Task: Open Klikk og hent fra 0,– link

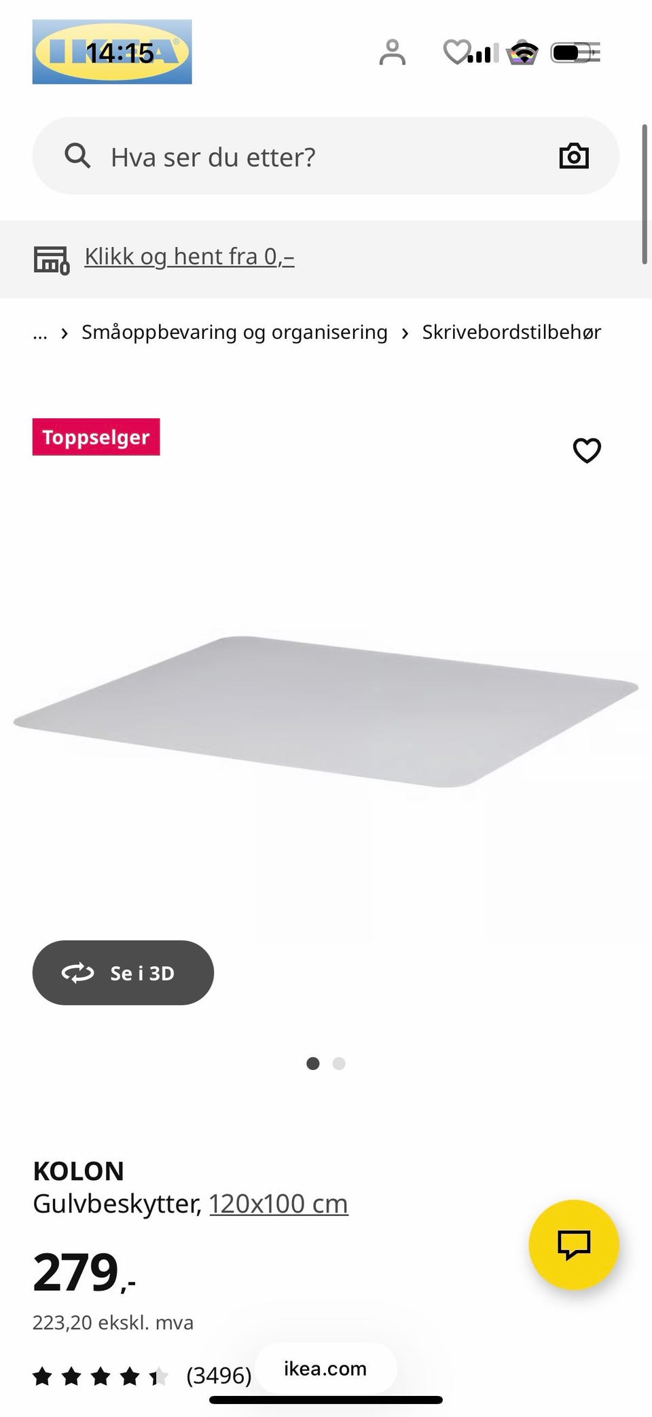Action: 189,257
